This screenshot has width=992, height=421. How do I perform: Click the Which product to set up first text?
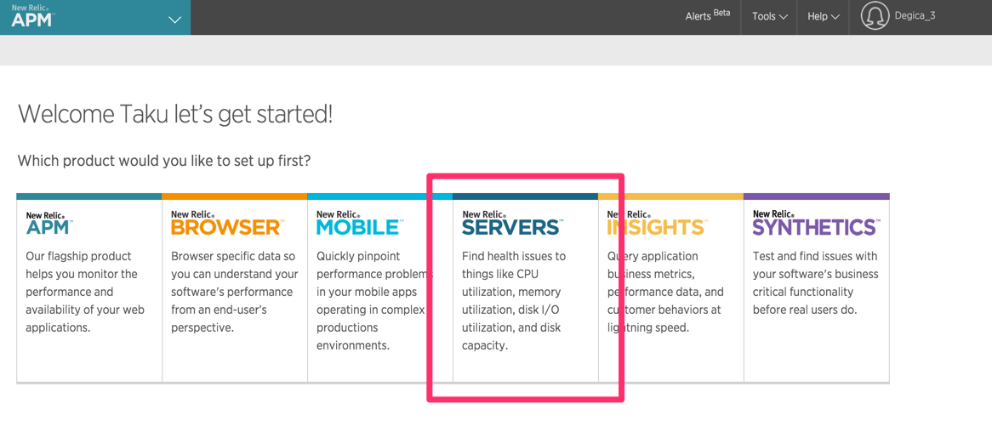(x=164, y=161)
